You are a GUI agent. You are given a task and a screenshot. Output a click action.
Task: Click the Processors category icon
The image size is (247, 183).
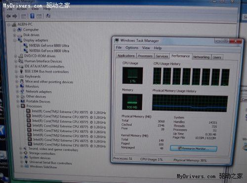pos(23,106)
